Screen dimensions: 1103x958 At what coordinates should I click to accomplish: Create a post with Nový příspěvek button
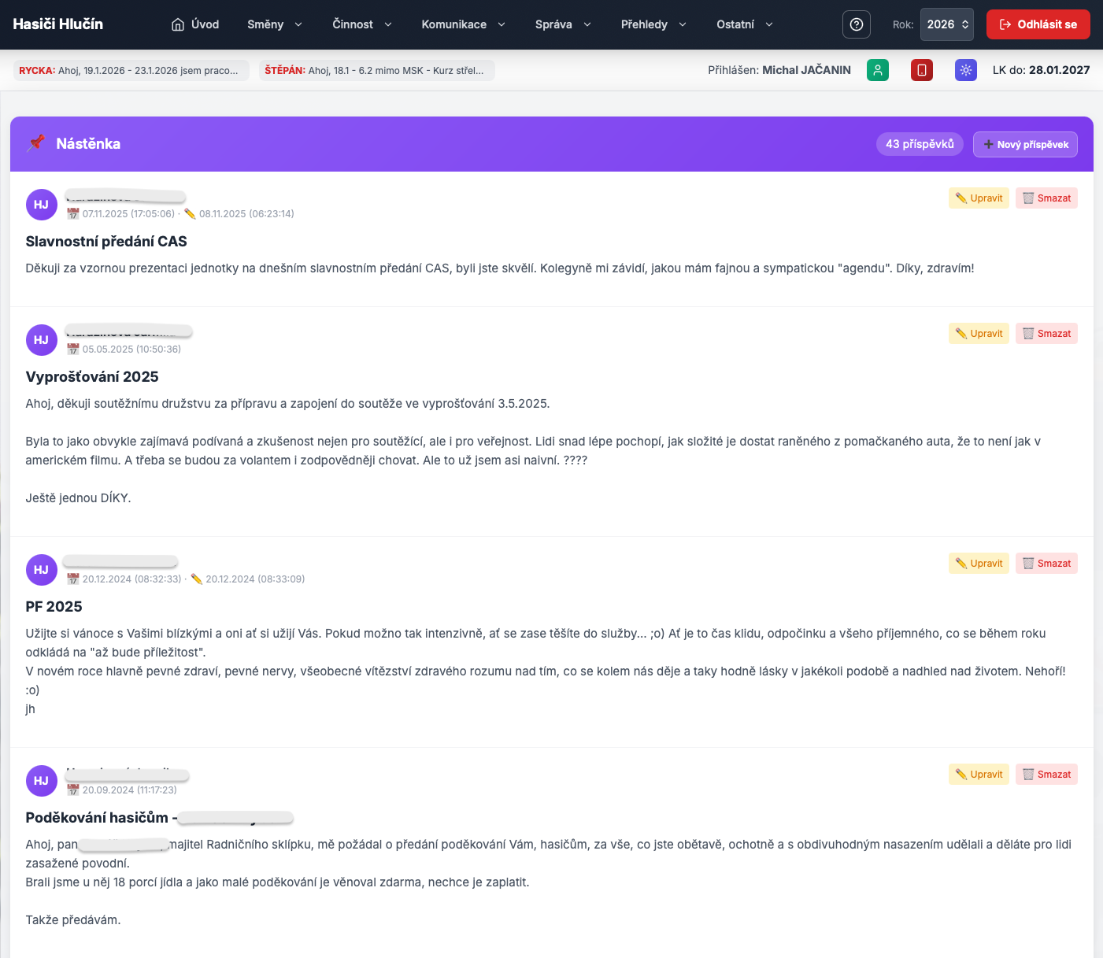pyautogui.click(x=1025, y=144)
